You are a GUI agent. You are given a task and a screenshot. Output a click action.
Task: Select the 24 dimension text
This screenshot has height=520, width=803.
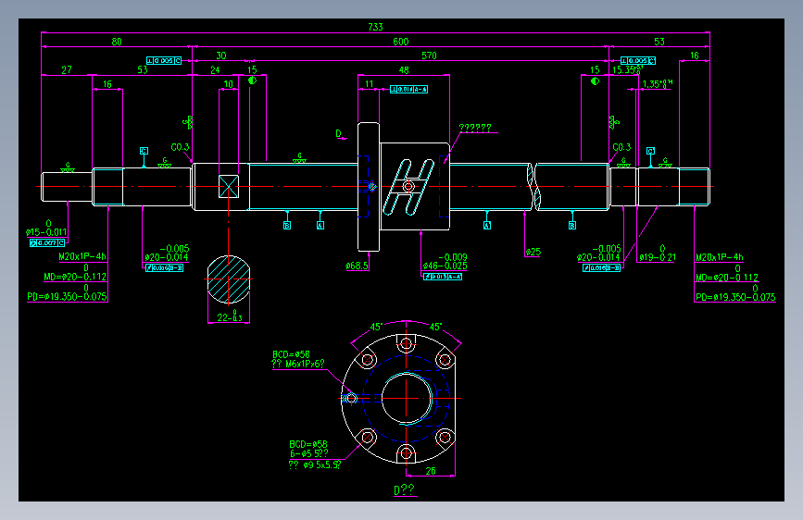click(215, 69)
